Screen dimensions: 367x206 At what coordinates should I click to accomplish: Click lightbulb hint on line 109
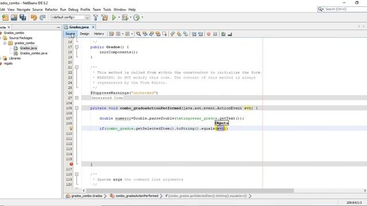click(71, 128)
